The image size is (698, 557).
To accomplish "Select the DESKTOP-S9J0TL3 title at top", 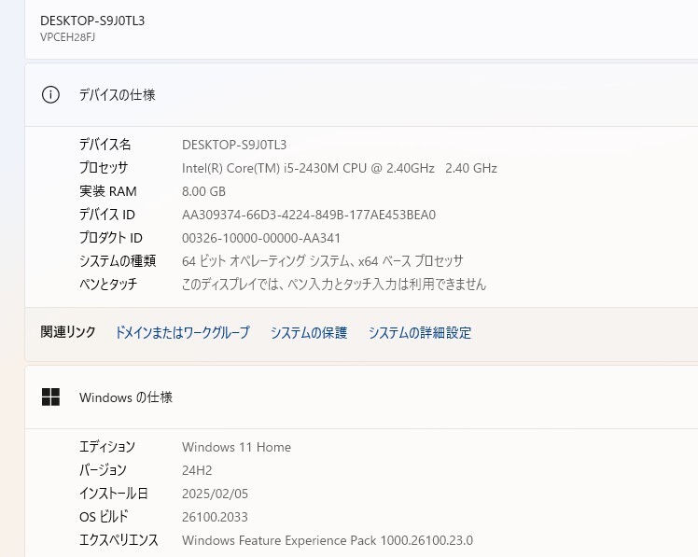I will [92, 21].
